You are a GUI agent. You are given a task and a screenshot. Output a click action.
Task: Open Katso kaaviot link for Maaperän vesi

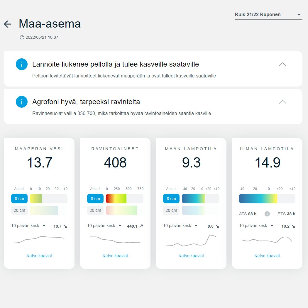click(x=39, y=256)
